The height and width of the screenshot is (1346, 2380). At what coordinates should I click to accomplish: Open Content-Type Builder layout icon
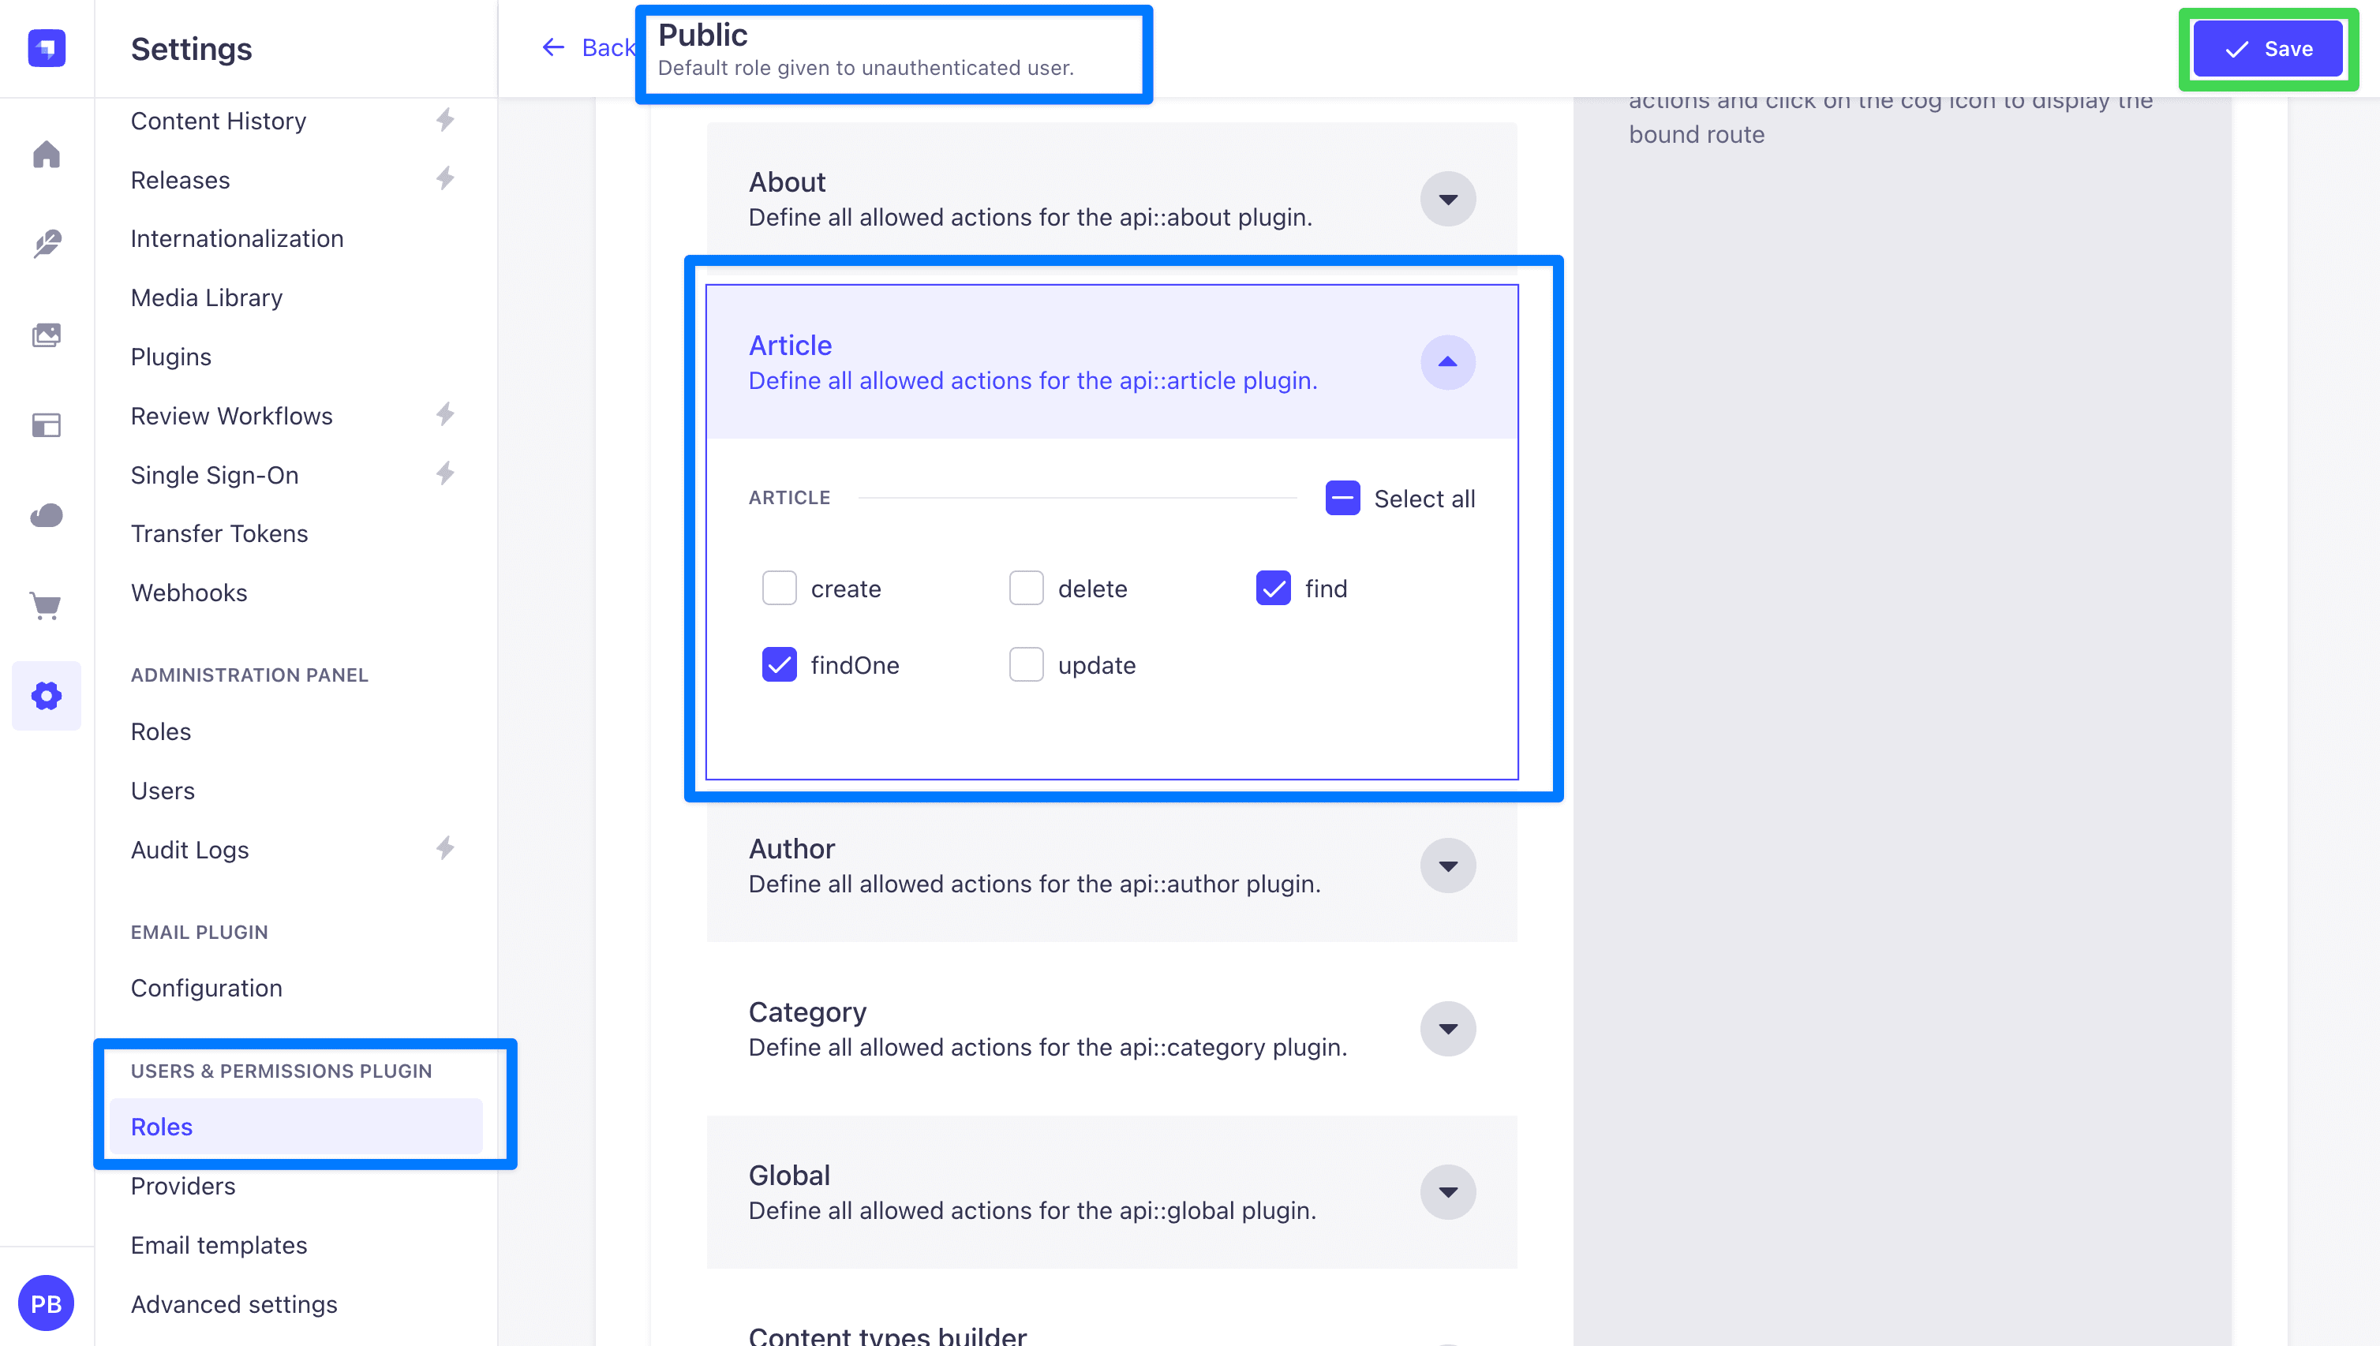[x=47, y=425]
